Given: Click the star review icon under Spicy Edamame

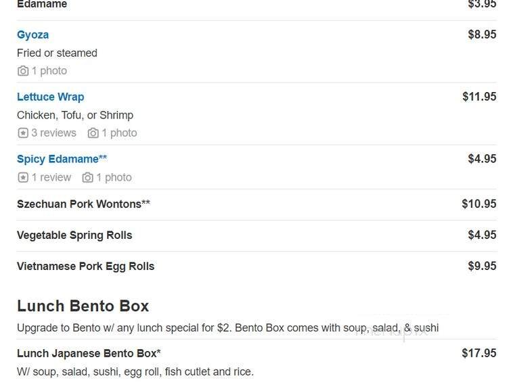Looking at the screenshot, I should pos(23,178).
